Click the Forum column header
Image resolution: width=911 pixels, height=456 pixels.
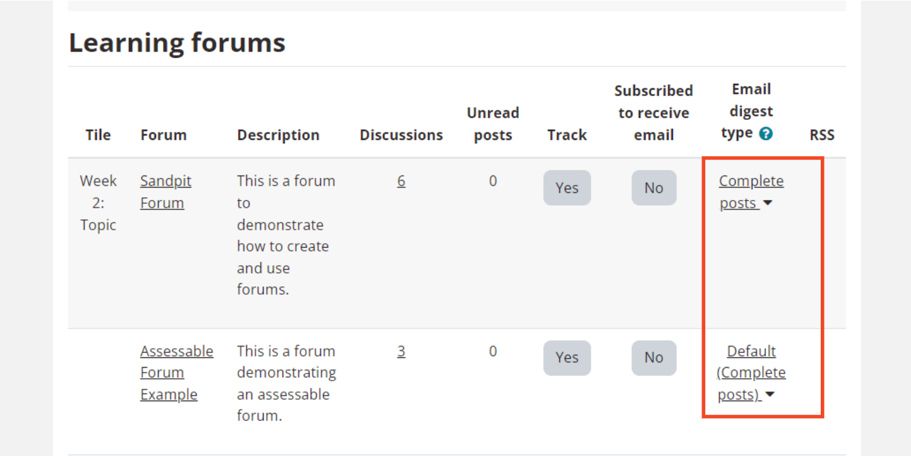(163, 135)
